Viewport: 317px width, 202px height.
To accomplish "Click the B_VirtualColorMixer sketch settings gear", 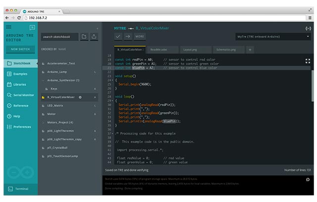I will coord(80,97).
